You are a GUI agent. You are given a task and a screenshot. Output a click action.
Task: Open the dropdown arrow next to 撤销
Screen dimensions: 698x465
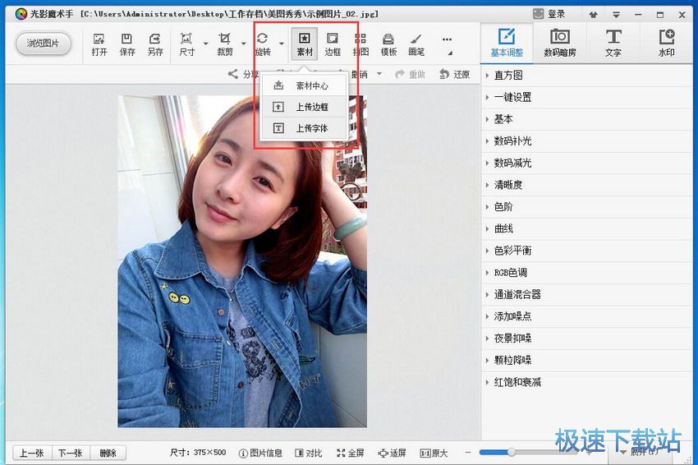click(379, 74)
